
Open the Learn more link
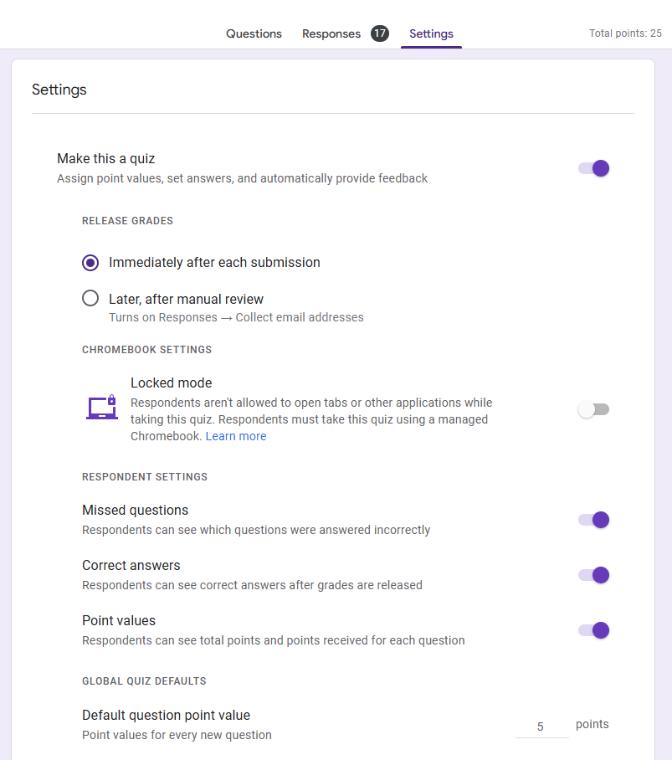point(236,436)
